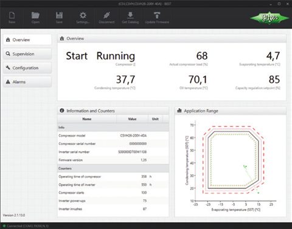
Task: Select the Compressor starts row
Action: [x=113, y=193]
